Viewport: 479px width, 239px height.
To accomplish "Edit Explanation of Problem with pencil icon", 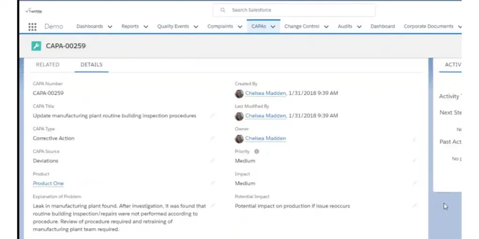I will 213,206.
